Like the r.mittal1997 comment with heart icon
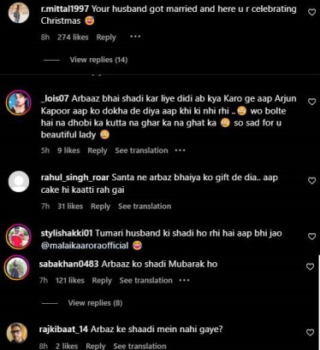 312,12
